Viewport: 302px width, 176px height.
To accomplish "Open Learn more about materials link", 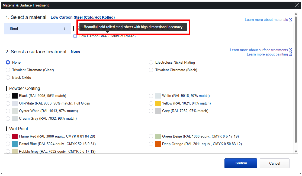I will pos(266,19).
